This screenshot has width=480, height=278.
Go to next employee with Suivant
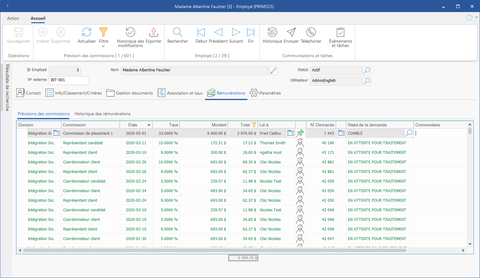point(236,32)
